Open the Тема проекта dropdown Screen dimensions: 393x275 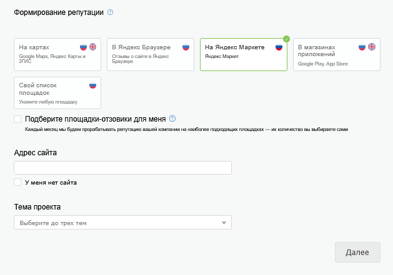tap(122, 222)
